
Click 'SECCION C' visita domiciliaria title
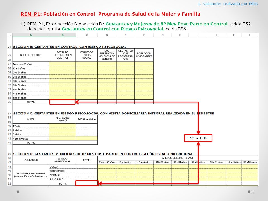pyautogui.click(x=114, y=113)
